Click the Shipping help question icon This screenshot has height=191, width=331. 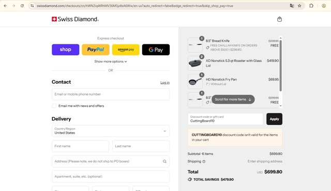pos(204,162)
